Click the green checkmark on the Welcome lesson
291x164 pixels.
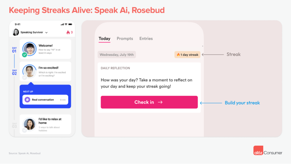tap(25, 55)
